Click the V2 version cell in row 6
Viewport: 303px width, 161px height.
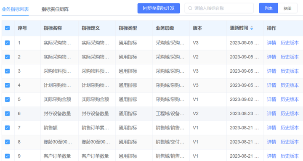[196, 113]
